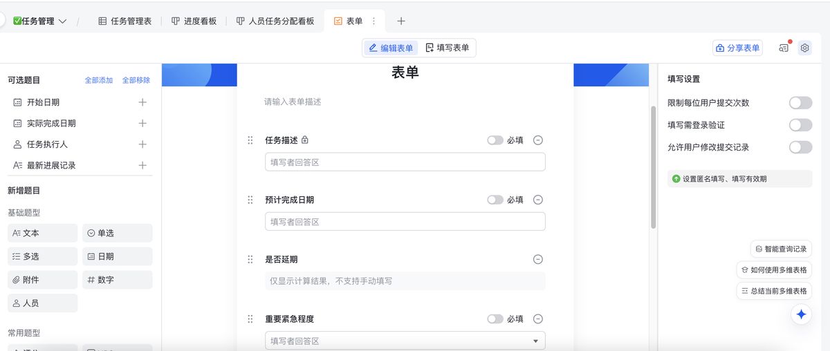Open the settings gear icon

pos(804,48)
